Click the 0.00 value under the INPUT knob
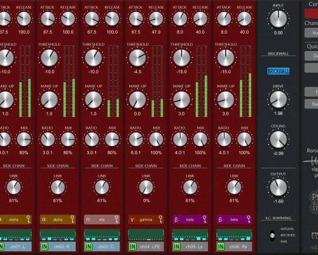The width and height of the screenshot is (318, 255). pyautogui.click(x=278, y=33)
